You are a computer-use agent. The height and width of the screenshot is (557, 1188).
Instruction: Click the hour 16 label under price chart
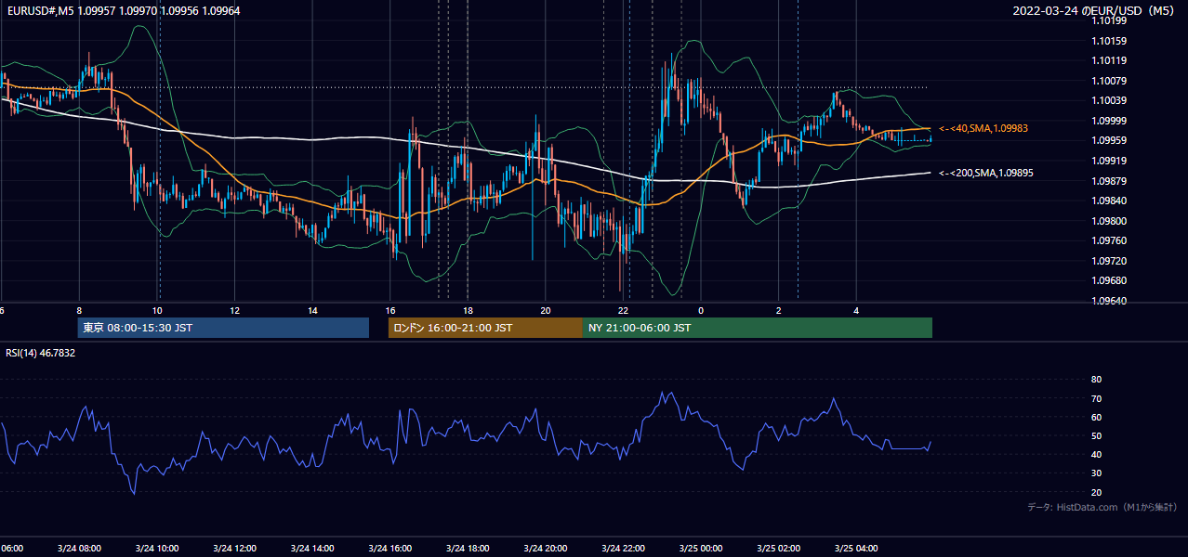(x=390, y=310)
